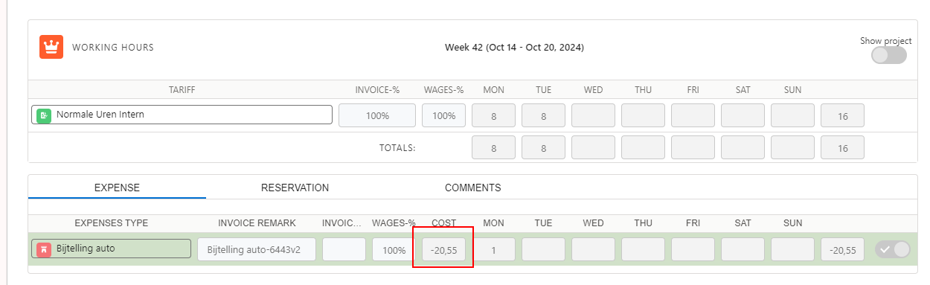Switch to the Reservation tab
This screenshot has height=285, width=930.
tap(295, 188)
